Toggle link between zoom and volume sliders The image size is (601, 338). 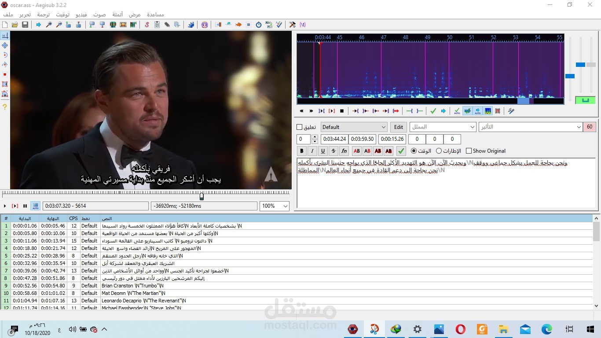585,100
